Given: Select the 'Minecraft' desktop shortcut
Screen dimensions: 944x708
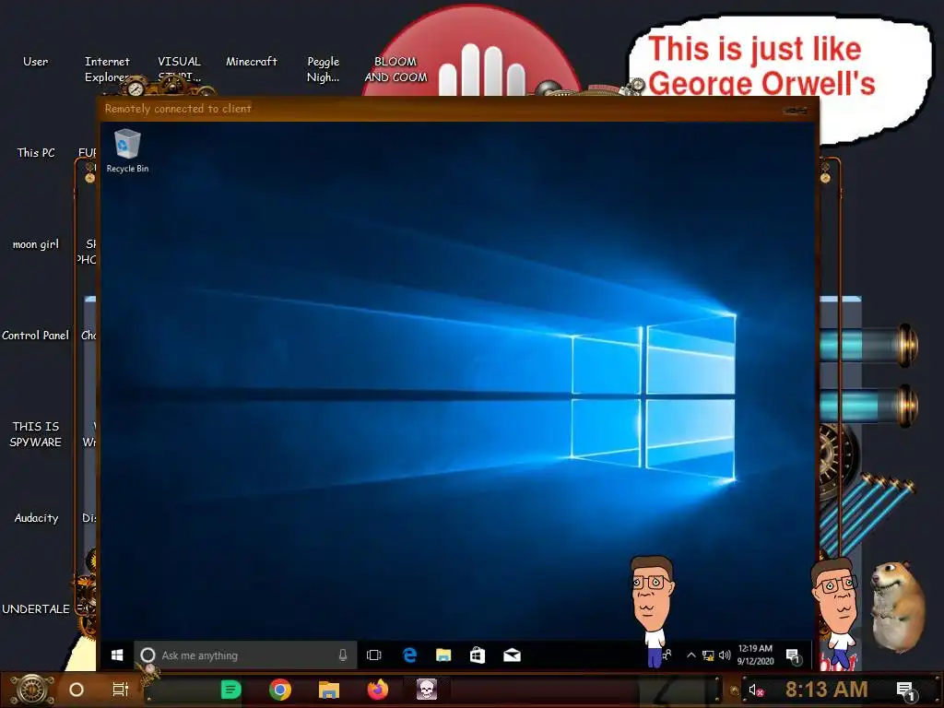Looking at the screenshot, I should (x=252, y=62).
